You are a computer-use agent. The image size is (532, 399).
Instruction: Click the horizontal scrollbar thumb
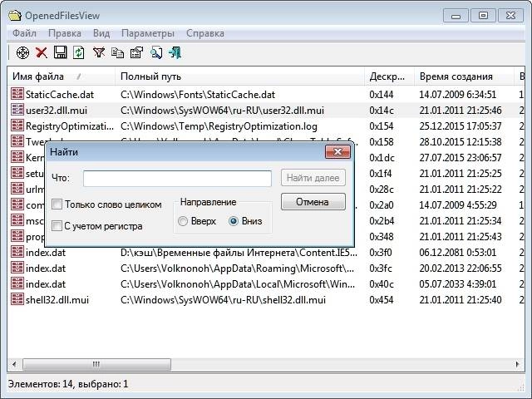(96, 364)
